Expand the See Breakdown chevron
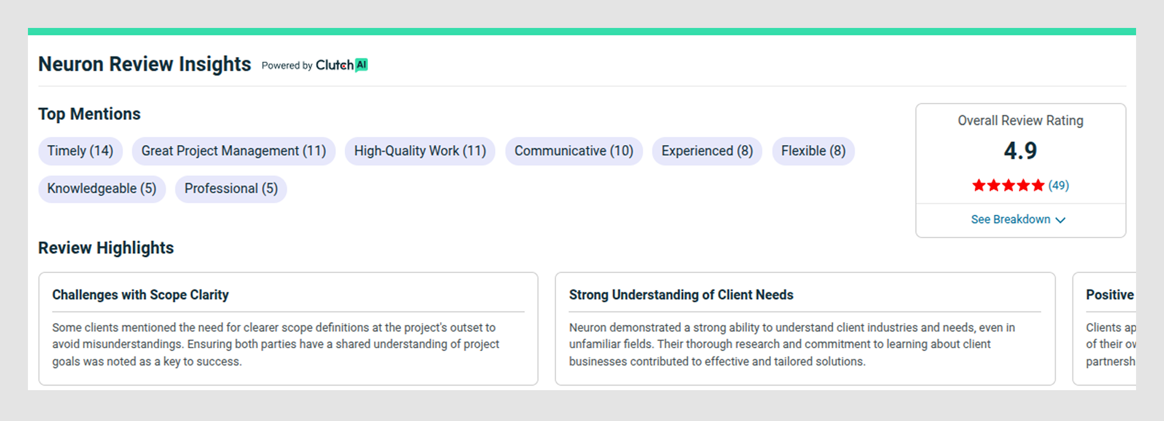 (x=1060, y=220)
